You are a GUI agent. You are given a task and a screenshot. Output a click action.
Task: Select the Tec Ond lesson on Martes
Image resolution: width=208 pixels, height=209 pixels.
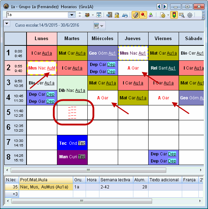point(72,143)
